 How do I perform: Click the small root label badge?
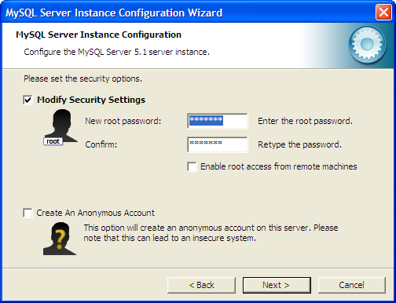(x=53, y=141)
